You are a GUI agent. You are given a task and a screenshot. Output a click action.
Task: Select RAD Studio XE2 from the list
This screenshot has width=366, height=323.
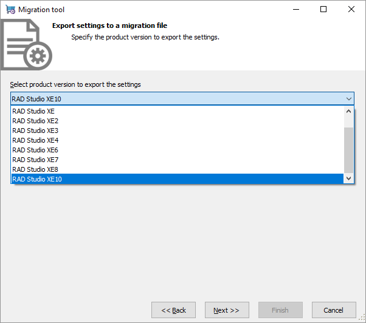pos(35,121)
